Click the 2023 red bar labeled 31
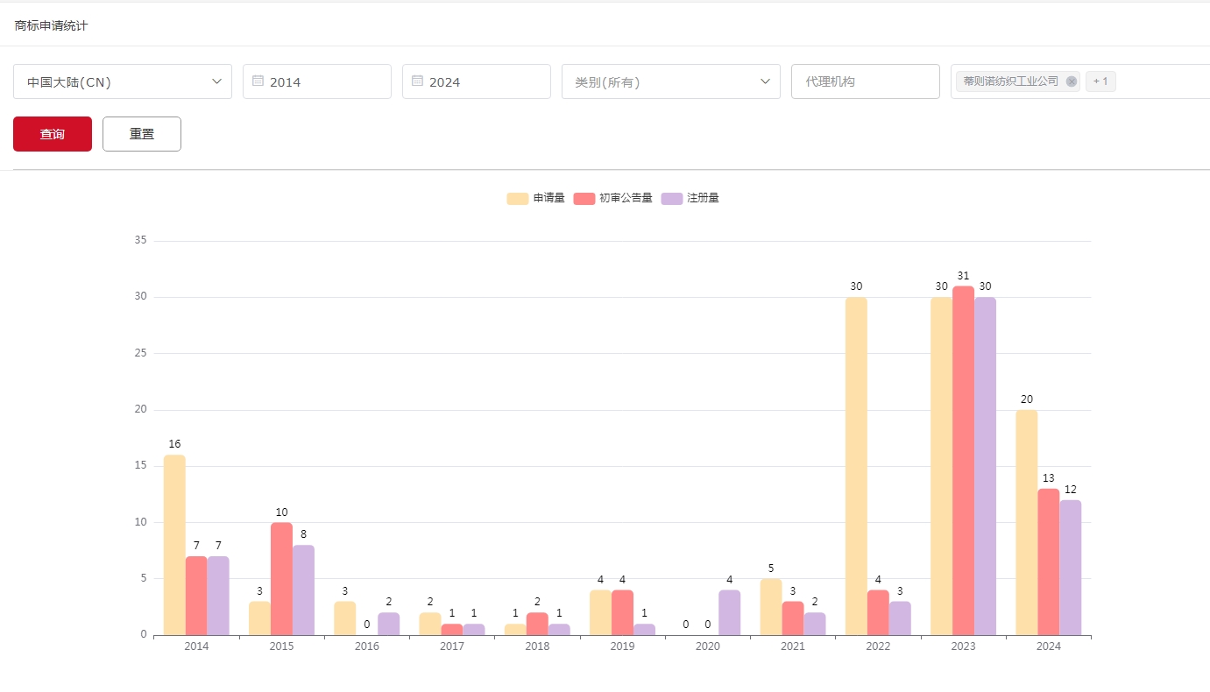The height and width of the screenshot is (692, 1210). pyautogui.click(x=963, y=460)
